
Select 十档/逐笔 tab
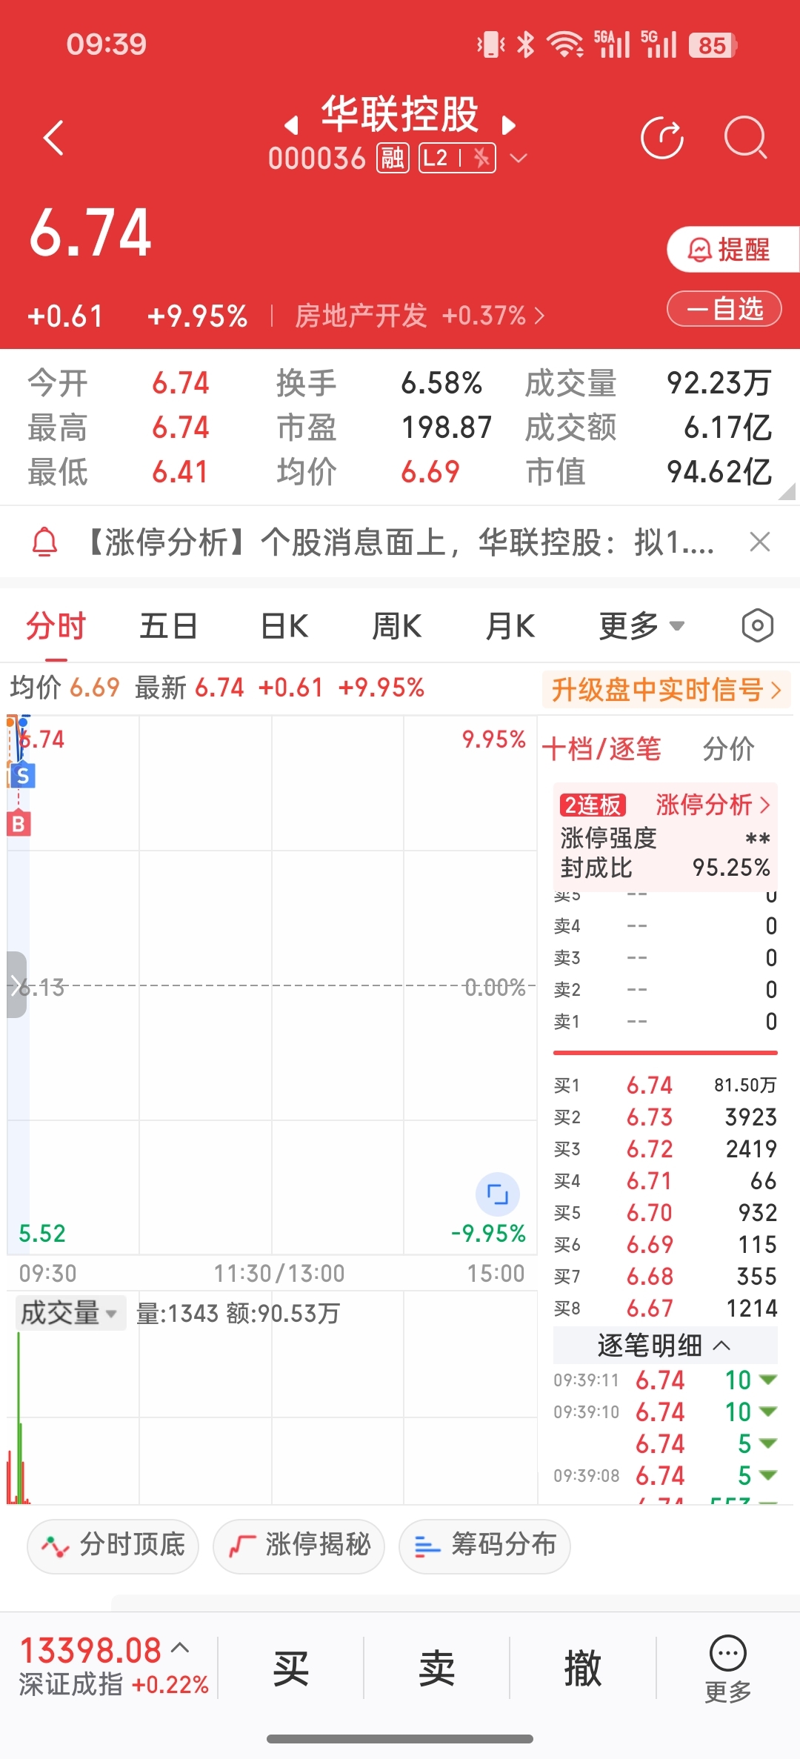click(x=601, y=749)
